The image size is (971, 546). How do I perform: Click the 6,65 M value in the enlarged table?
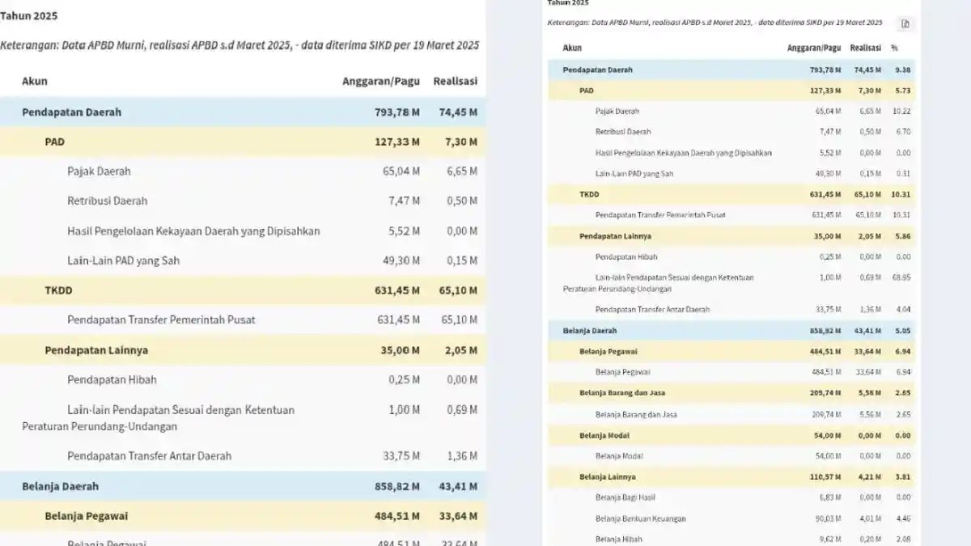[x=462, y=171]
